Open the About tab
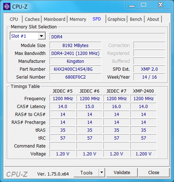This screenshot has width=174, height=182. 153,19
